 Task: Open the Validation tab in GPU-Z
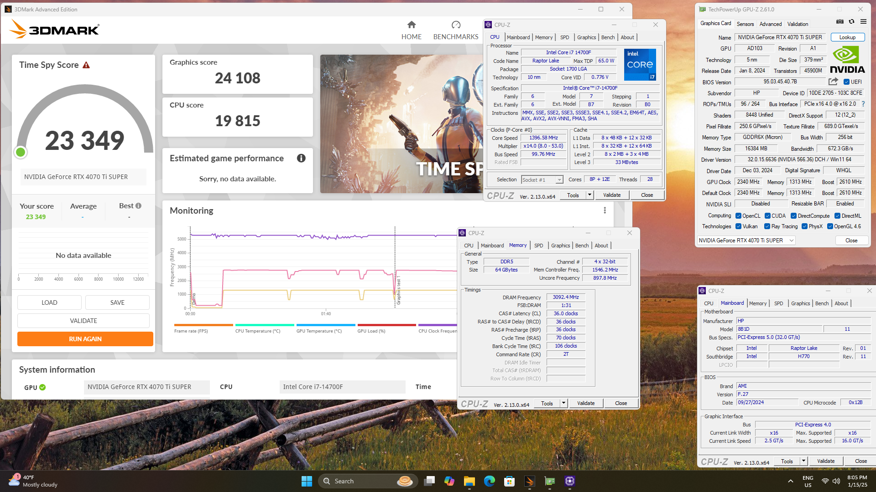click(798, 24)
